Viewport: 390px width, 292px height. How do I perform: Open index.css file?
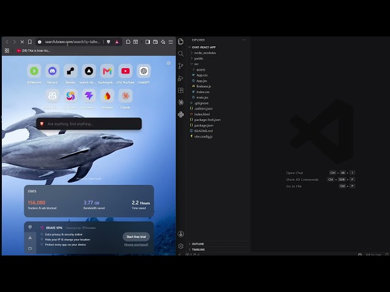pyautogui.click(x=219, y=92)
